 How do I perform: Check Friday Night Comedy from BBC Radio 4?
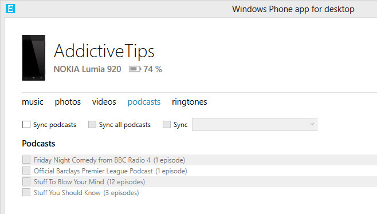click(x=26, y=160)
